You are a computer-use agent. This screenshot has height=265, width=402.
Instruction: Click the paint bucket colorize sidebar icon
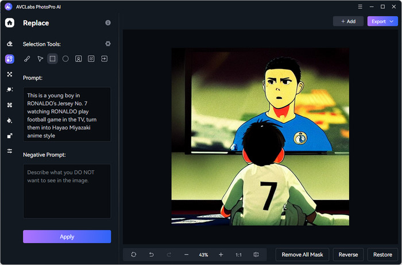9,120
